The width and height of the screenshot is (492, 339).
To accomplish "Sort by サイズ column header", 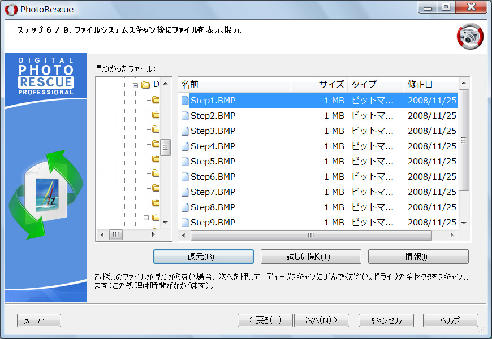I will (x=319, y=84).
